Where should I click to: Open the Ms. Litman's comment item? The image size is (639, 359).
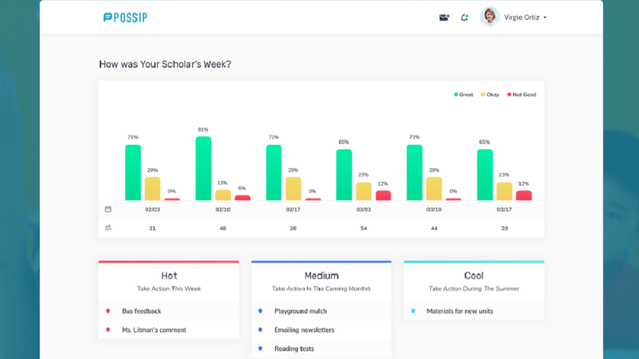pos(169,330)
